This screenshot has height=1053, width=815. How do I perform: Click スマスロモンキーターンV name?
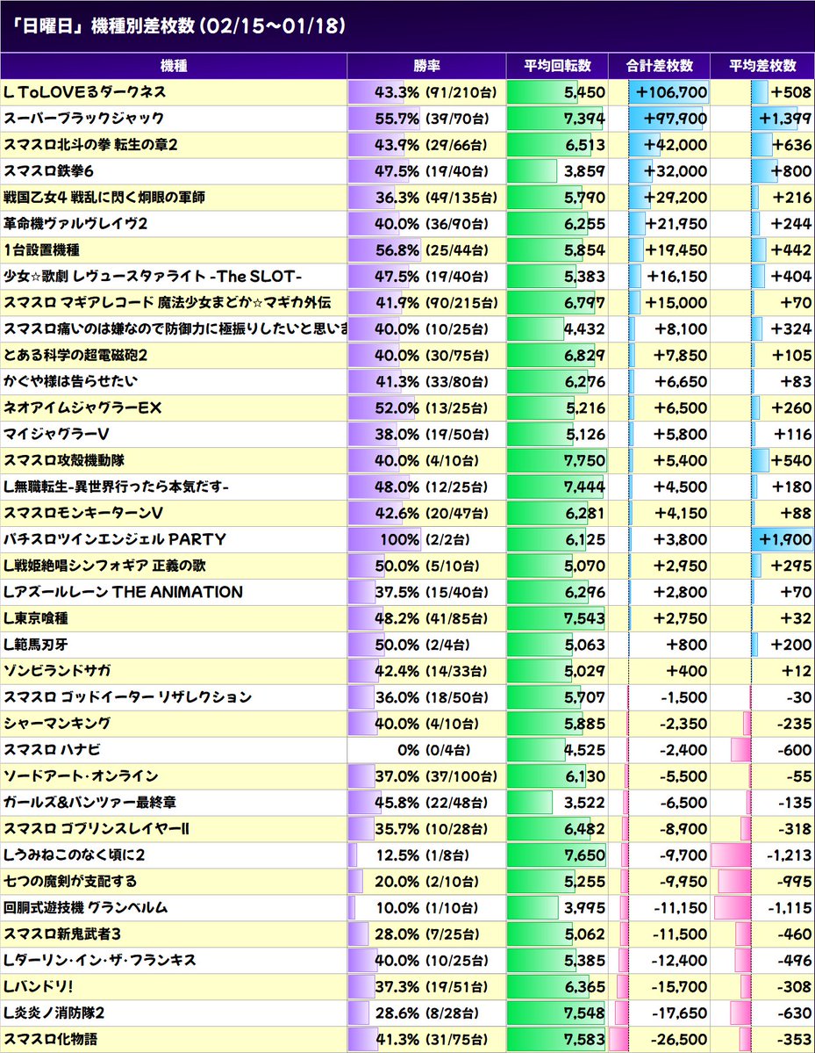pyautogui.click(x=83, y=513)
